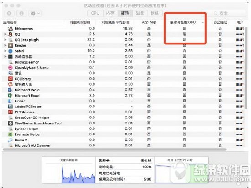
Task: Click the SteelSeries ExactMouse Tool icon
Action: click(x=10, y=123)
